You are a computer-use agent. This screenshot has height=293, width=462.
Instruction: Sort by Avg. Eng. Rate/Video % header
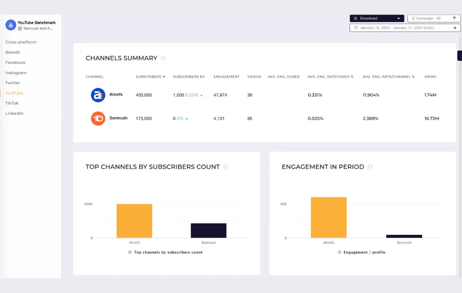coord(331,77)
